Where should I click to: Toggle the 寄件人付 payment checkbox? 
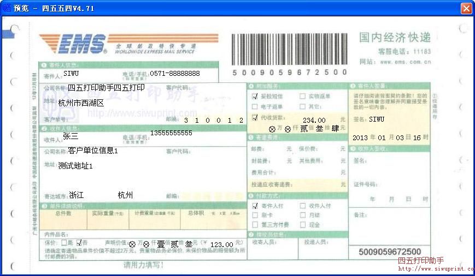point(255,206)
